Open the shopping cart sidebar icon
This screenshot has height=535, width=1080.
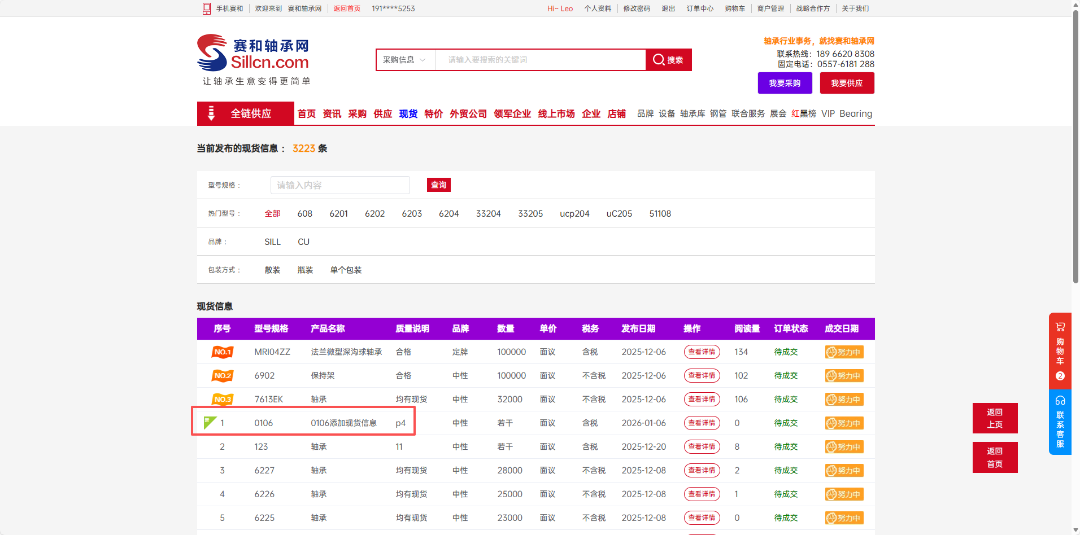click(x=1060, y=327)
